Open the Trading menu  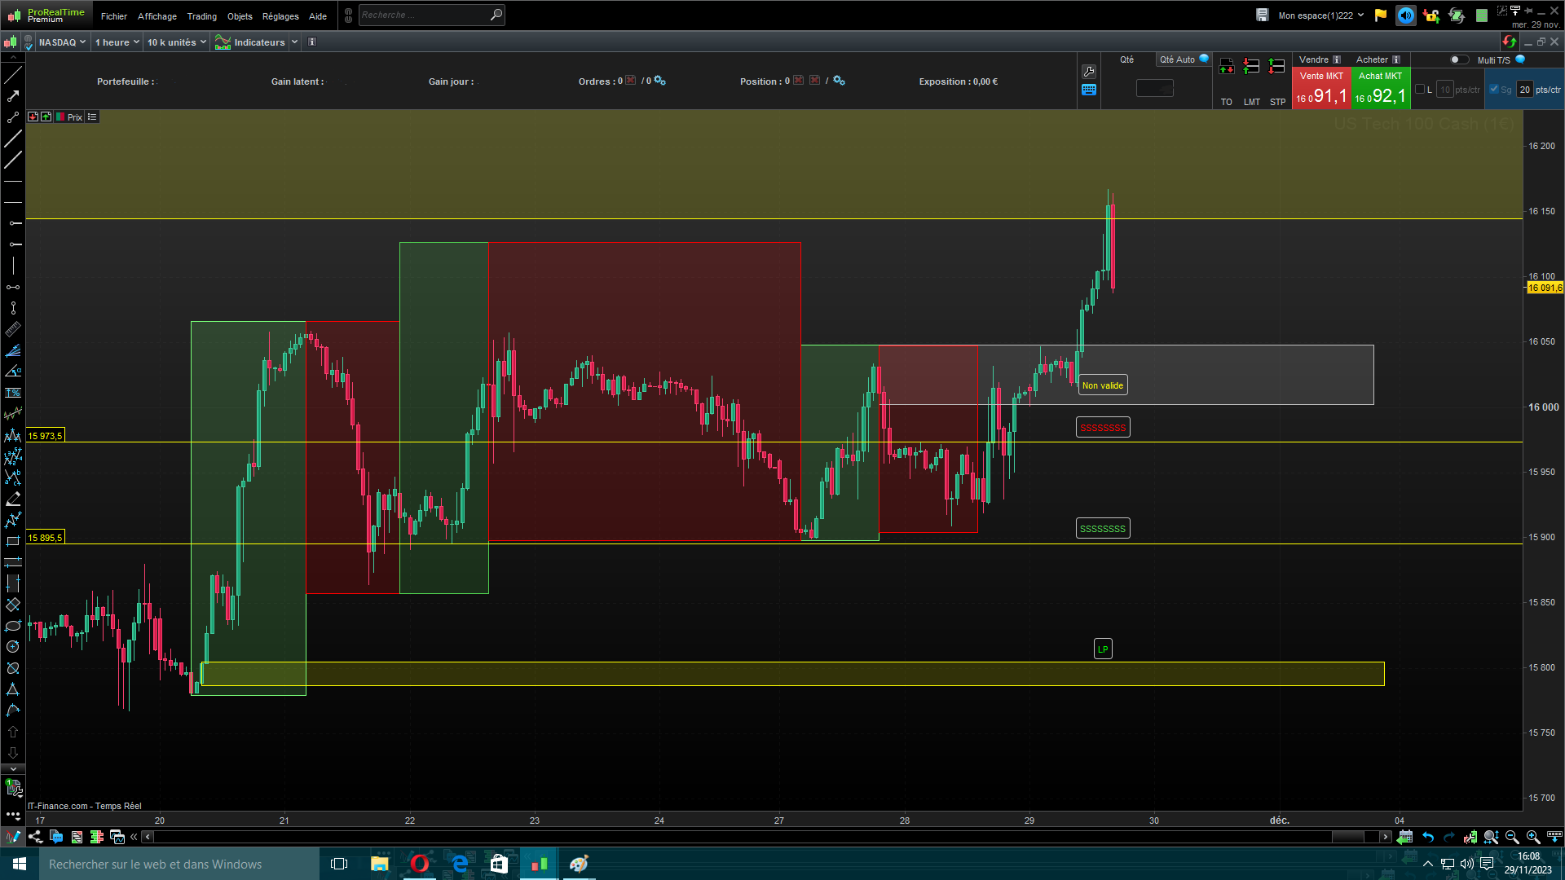(201, 16)
